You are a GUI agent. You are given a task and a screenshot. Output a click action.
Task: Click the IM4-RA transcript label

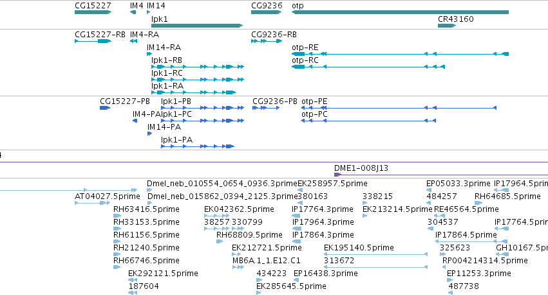144,35
